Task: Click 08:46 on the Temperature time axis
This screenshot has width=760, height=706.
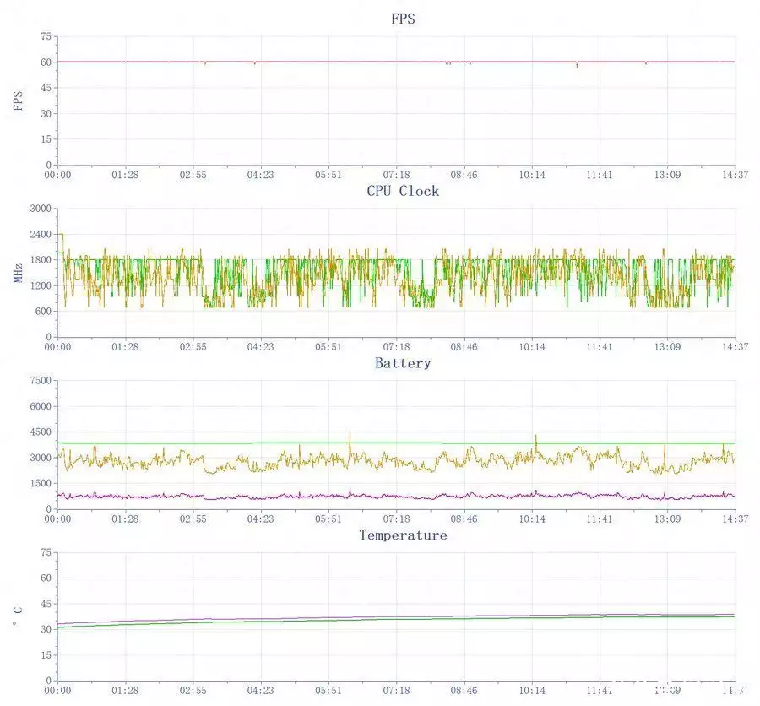Action: tap(464, 691)
